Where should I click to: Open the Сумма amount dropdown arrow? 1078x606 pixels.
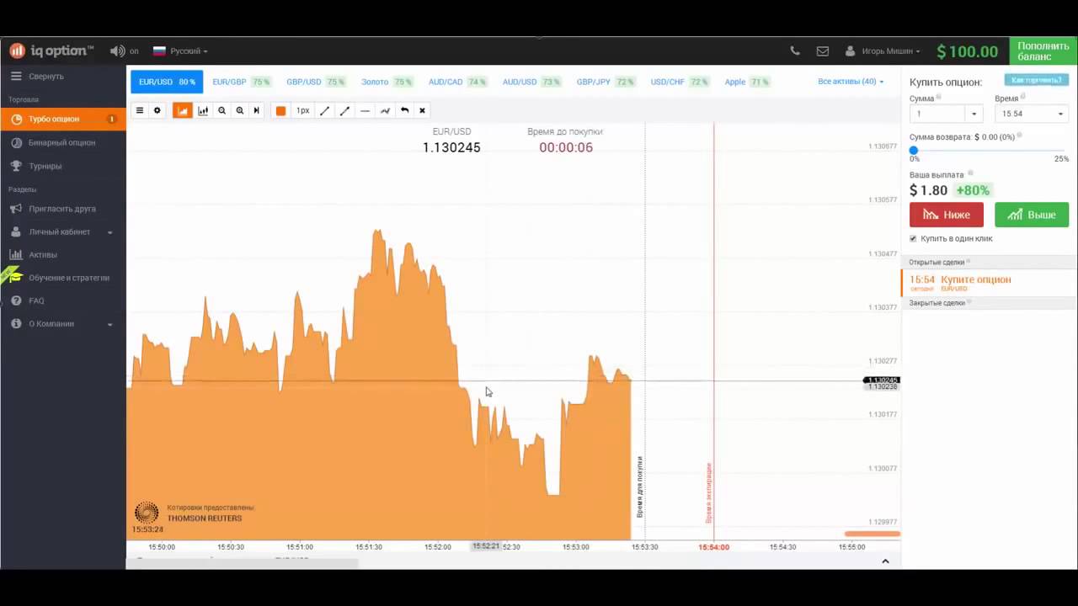(x=974, y=114)
